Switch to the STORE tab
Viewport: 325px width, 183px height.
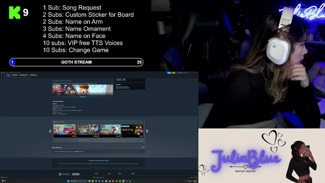point(8,75)
